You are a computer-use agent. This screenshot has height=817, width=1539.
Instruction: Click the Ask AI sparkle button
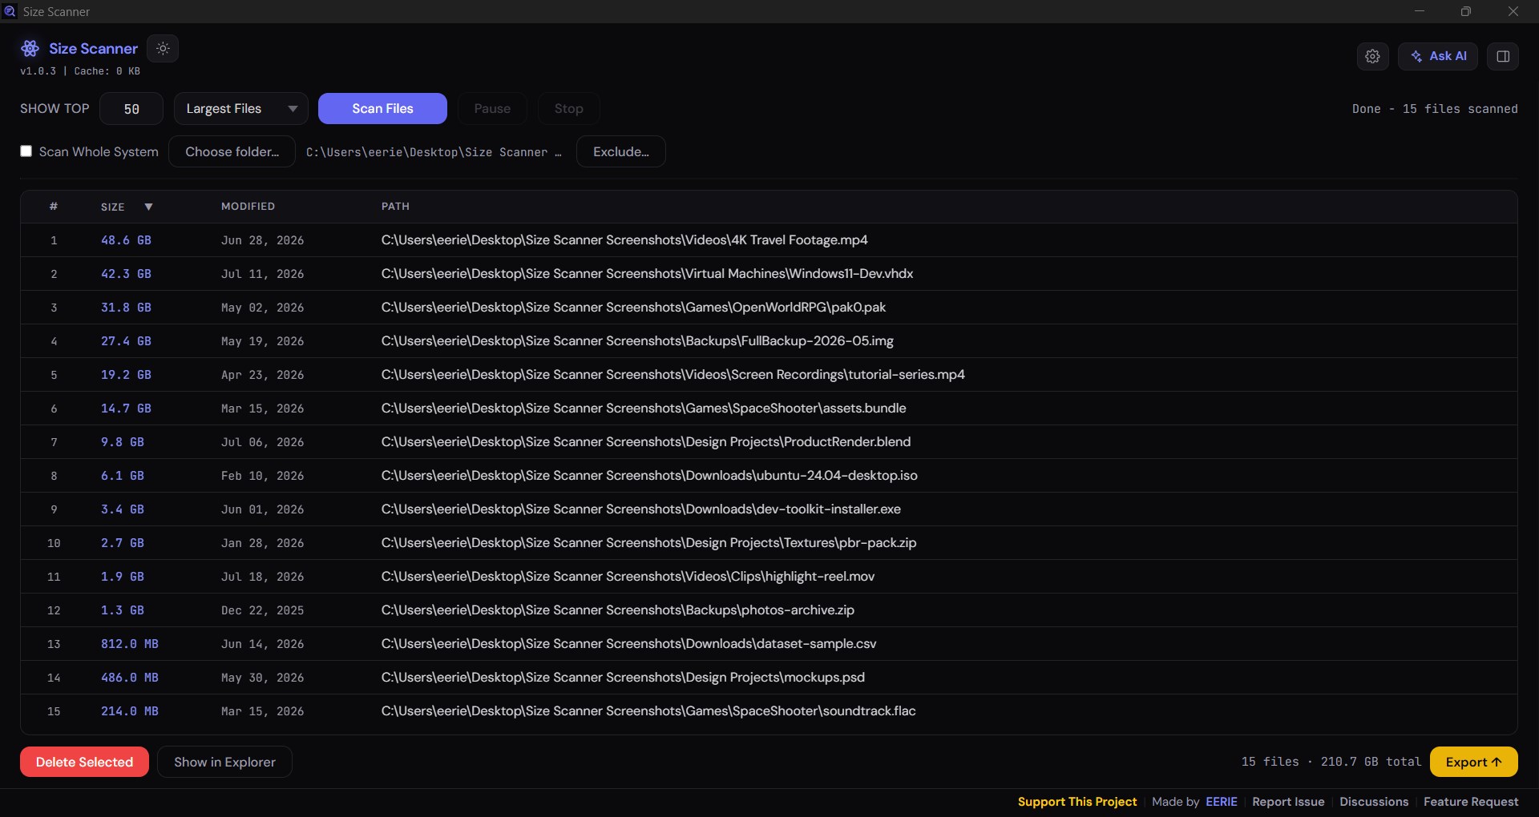[x=1438, y=56]
